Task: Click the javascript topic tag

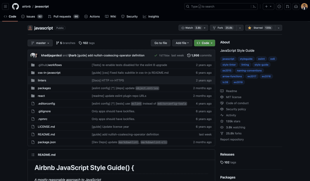Action: click(x=228, y=59)
